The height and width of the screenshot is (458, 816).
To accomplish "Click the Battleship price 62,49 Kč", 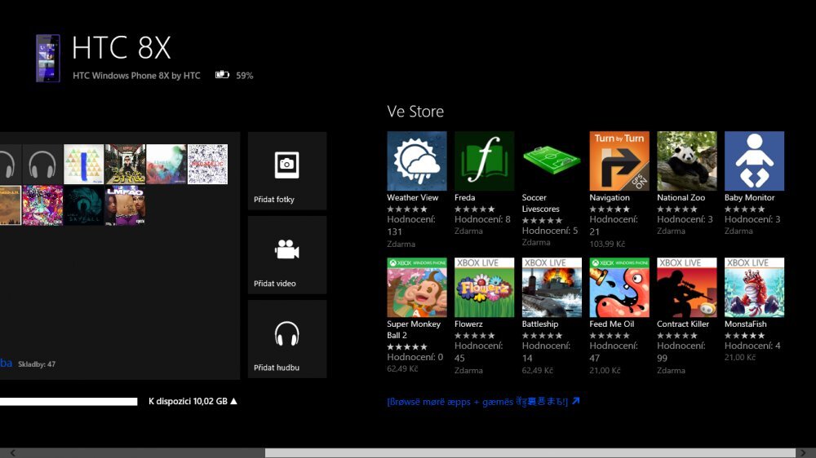I will click(x=537, y=371).
